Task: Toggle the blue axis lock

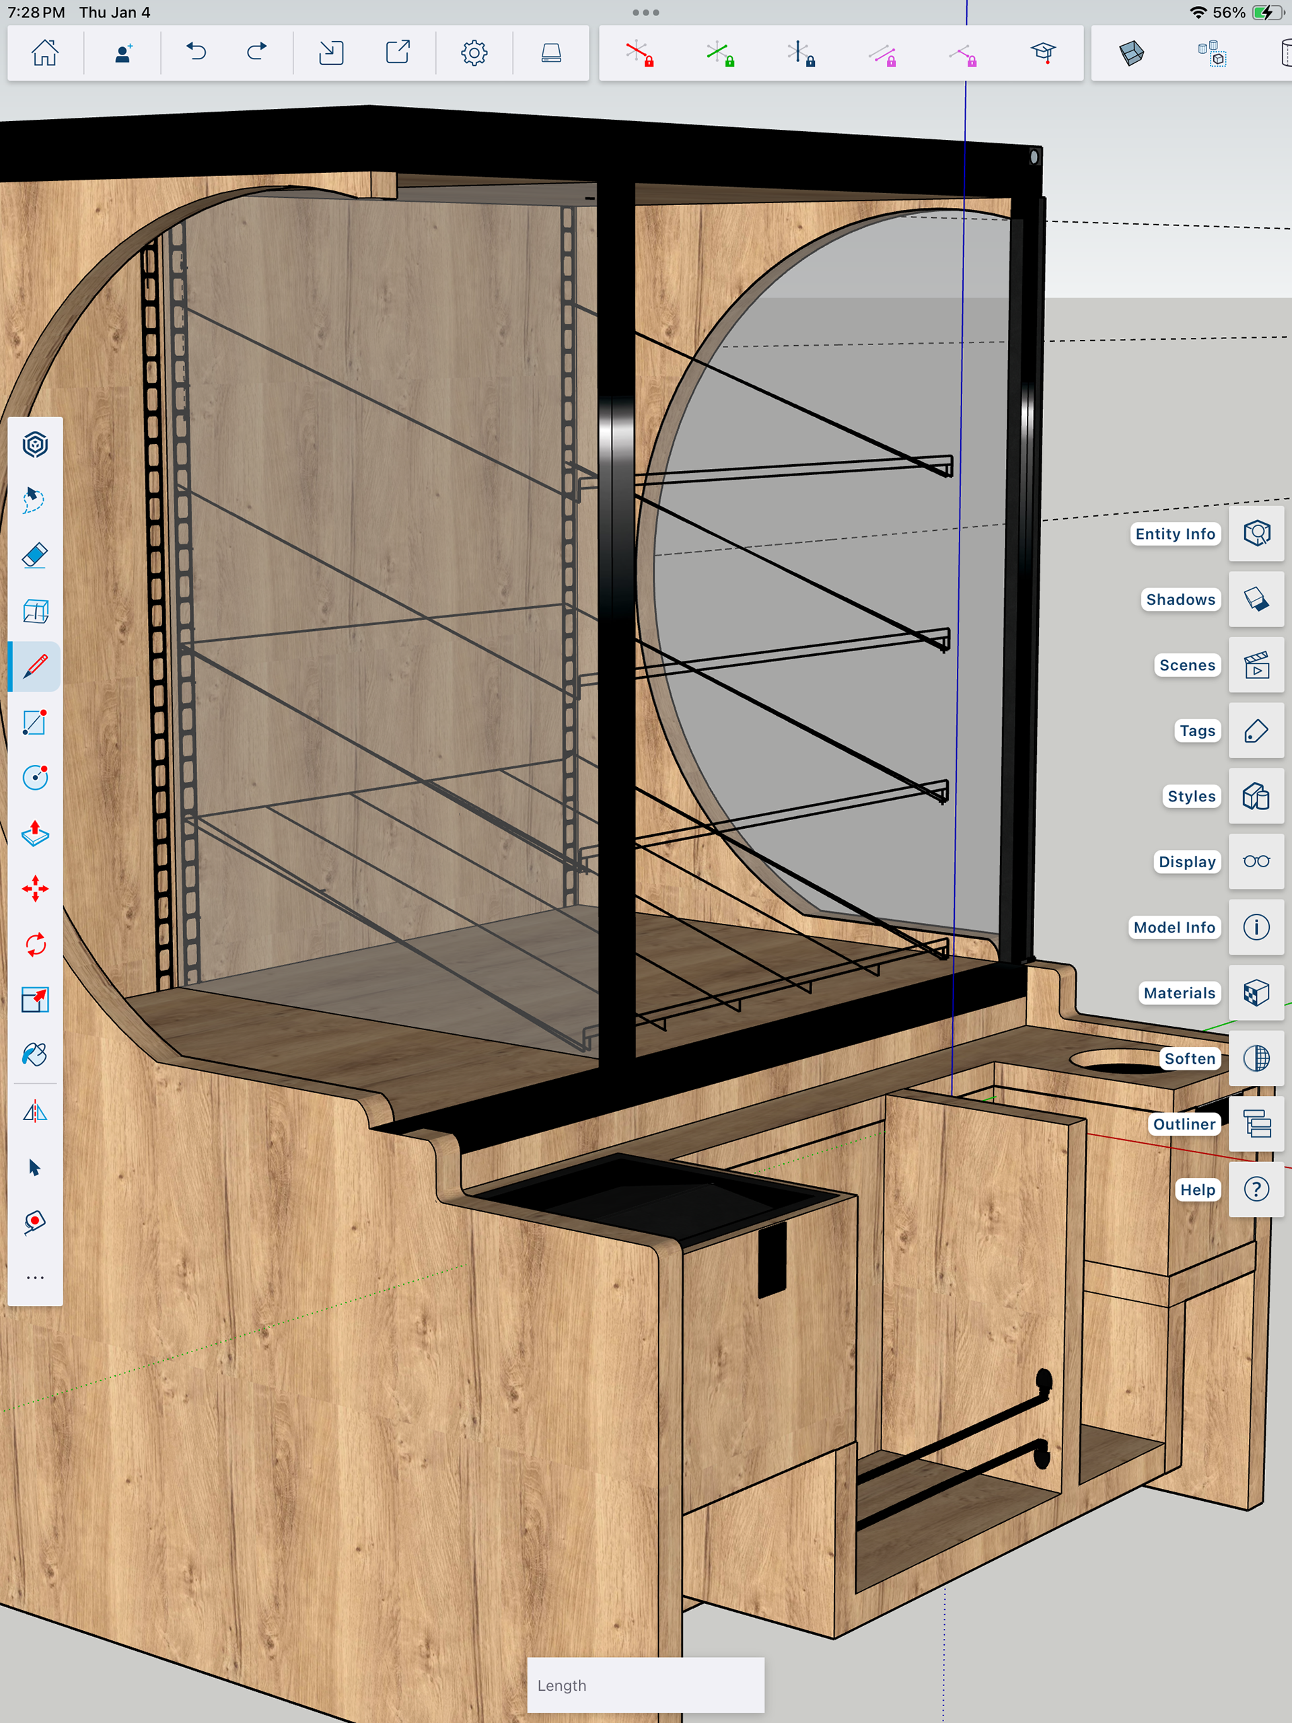Action: click(800, 54)
